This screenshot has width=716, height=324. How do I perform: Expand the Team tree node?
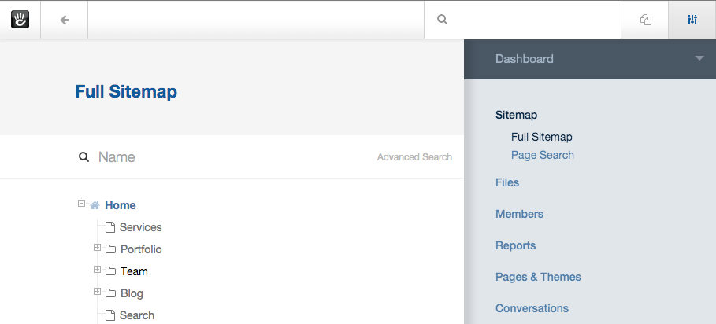pos(97,269)
